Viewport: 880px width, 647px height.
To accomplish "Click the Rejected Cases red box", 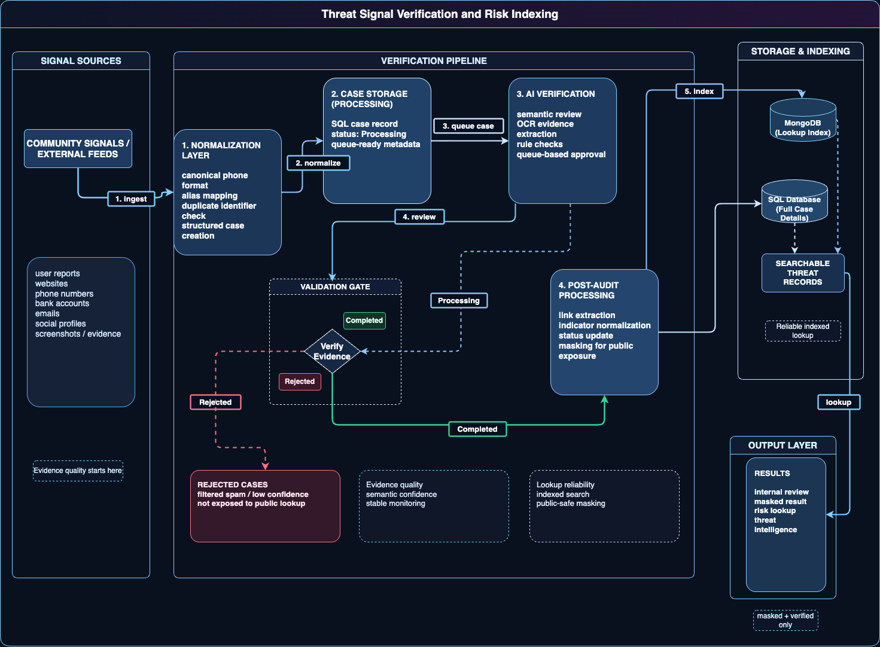I will coord(265,506).
